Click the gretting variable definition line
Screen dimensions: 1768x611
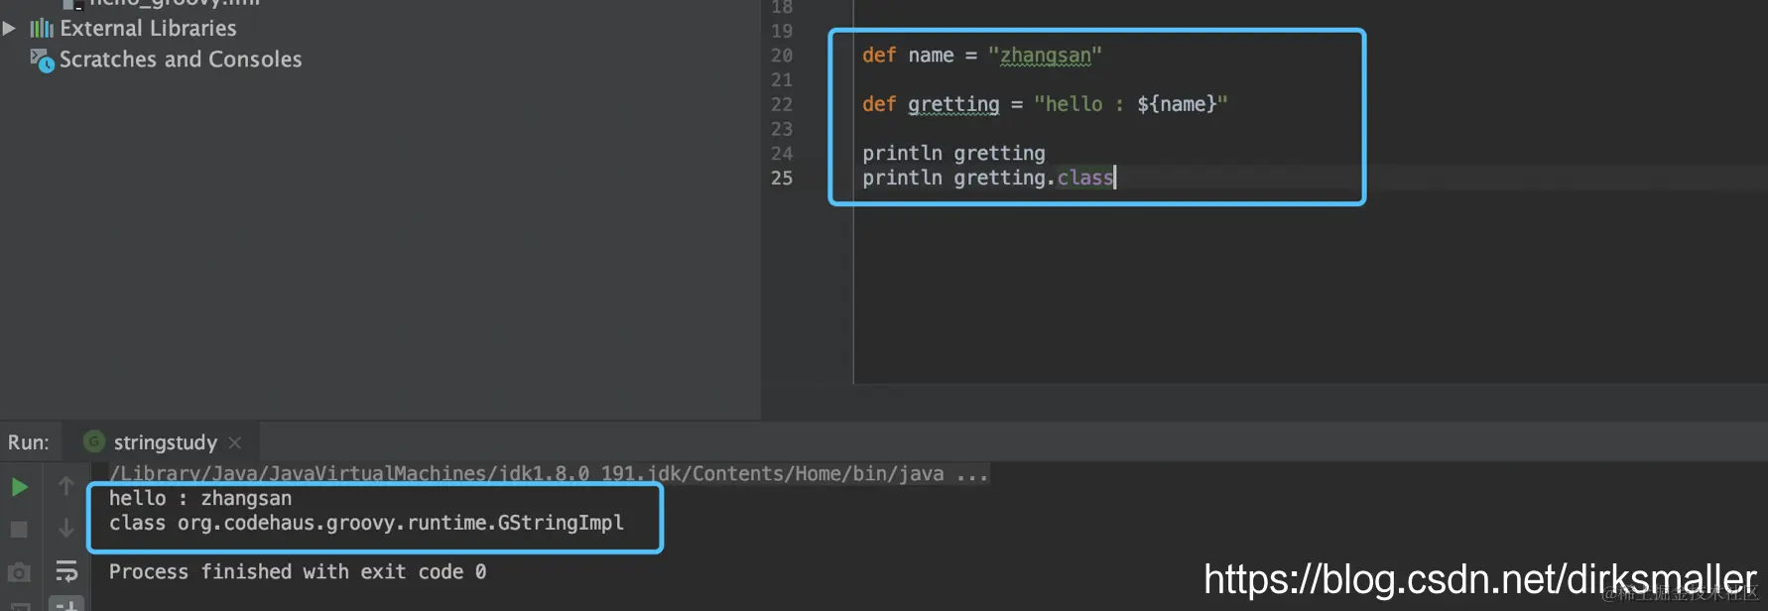tap(1045, 104)
